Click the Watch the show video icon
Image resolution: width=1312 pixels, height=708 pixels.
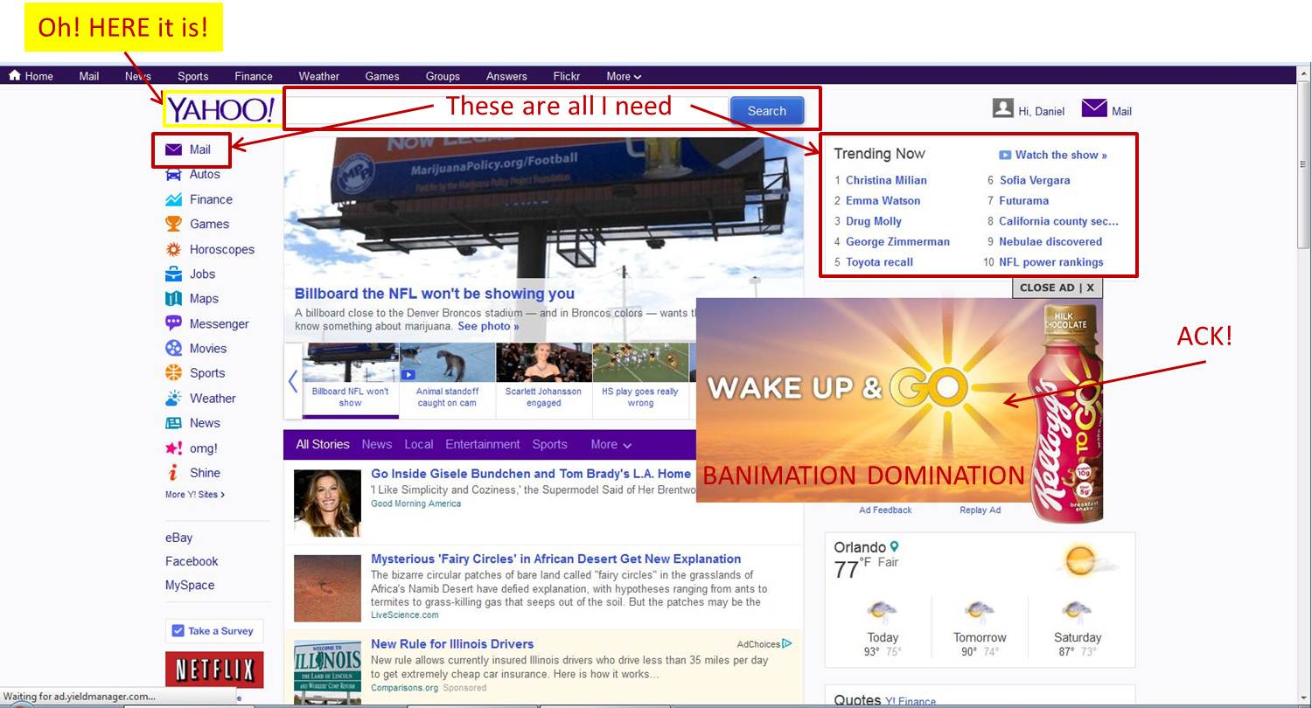pos(1005,155)
